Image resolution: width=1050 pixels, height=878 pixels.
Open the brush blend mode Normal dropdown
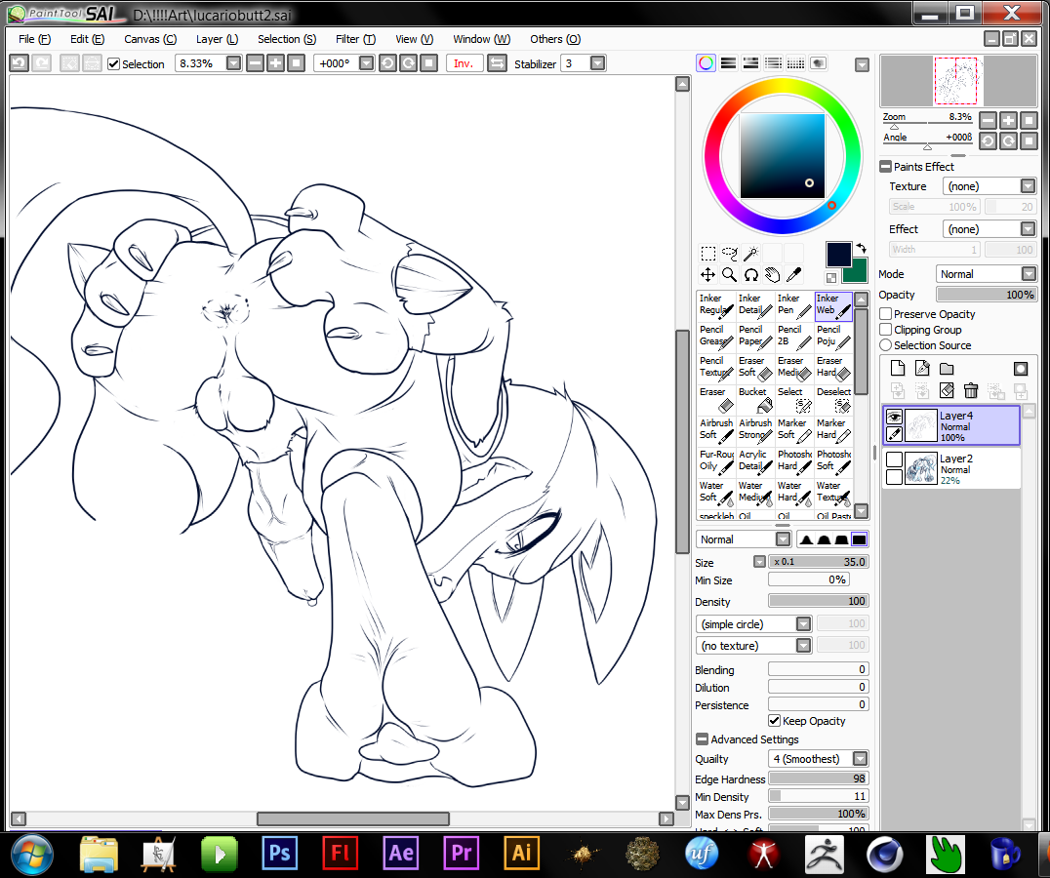[783, 539]
